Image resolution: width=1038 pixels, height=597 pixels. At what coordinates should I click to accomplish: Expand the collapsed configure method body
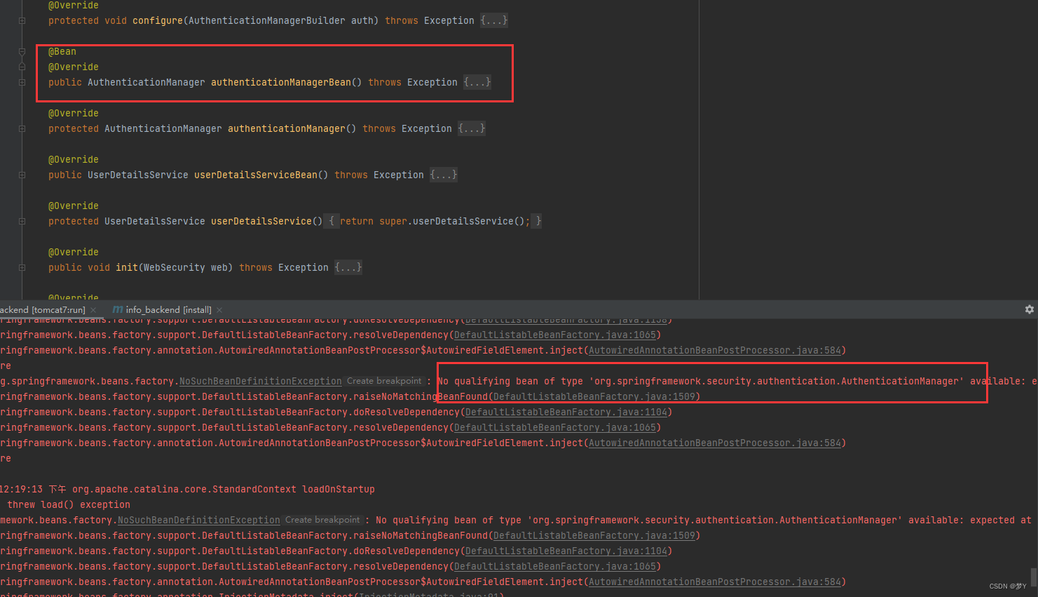click(493, 20)
